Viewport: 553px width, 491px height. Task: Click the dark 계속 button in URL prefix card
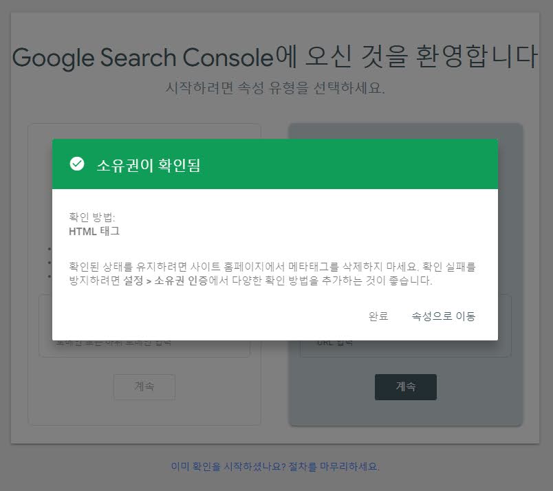(x=406, y=387)
